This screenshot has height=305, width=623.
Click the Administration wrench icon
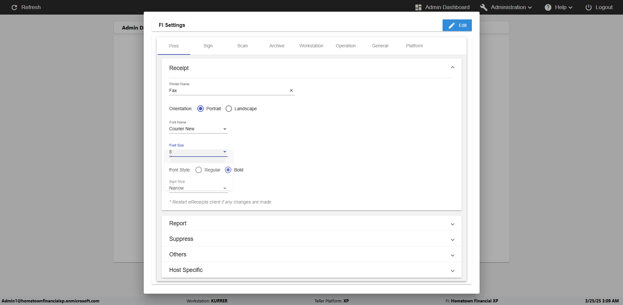click(x=483, y=7)
